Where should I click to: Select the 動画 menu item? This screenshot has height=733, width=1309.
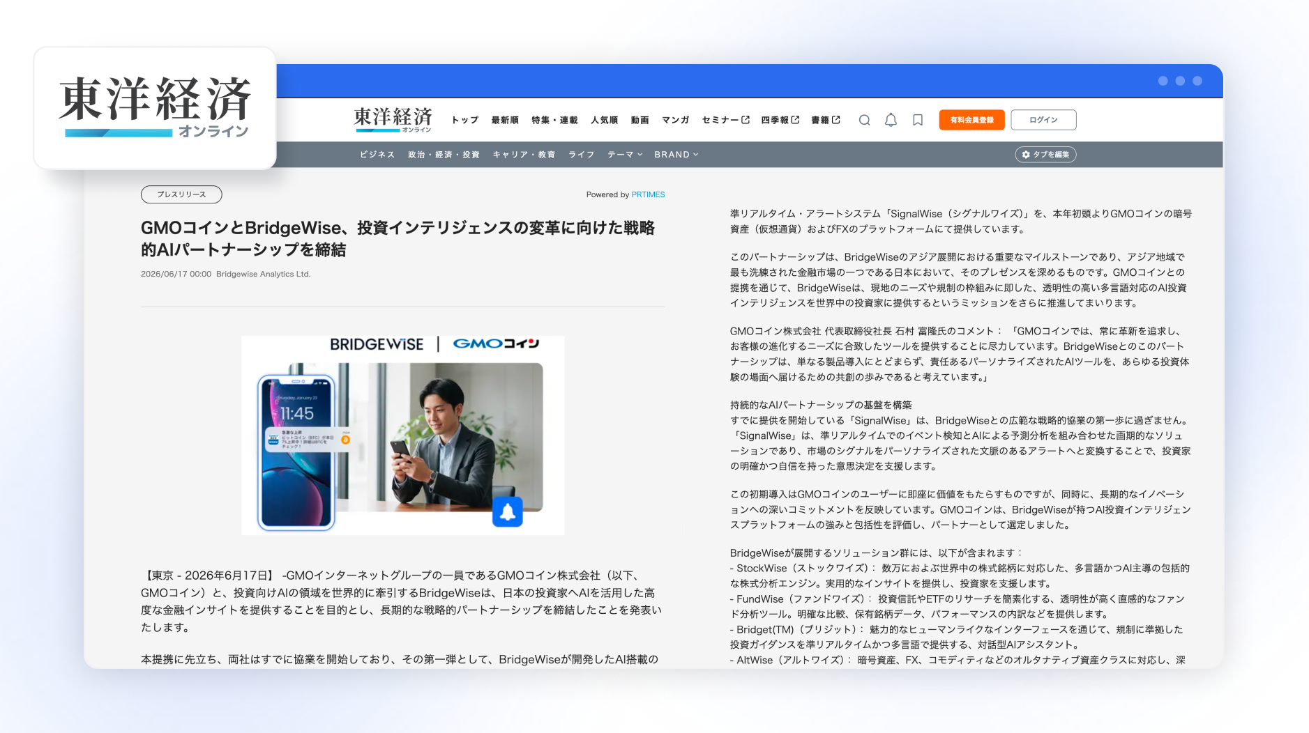640,120
